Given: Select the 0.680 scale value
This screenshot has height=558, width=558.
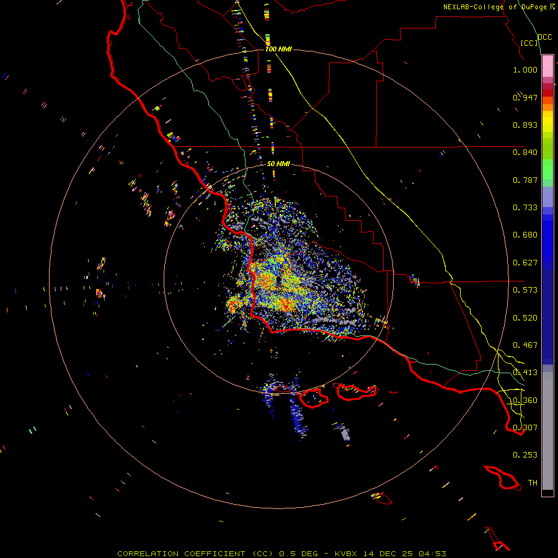Looking at the screenshot, I should click(x=525, y=235).
